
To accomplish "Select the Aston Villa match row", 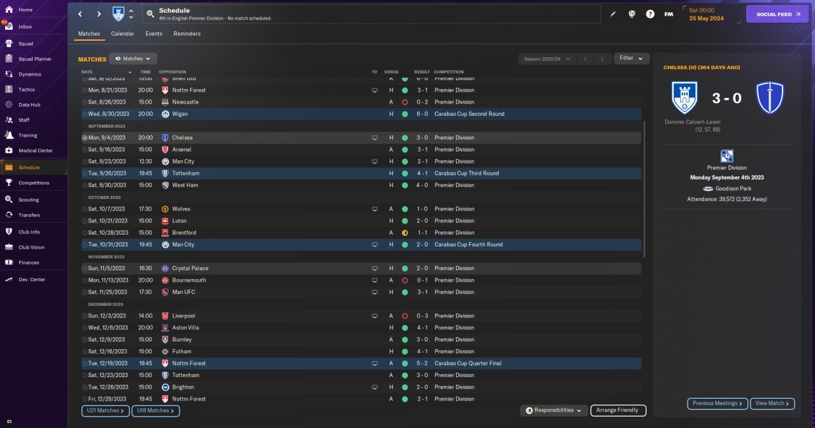I will pos(361,328).
